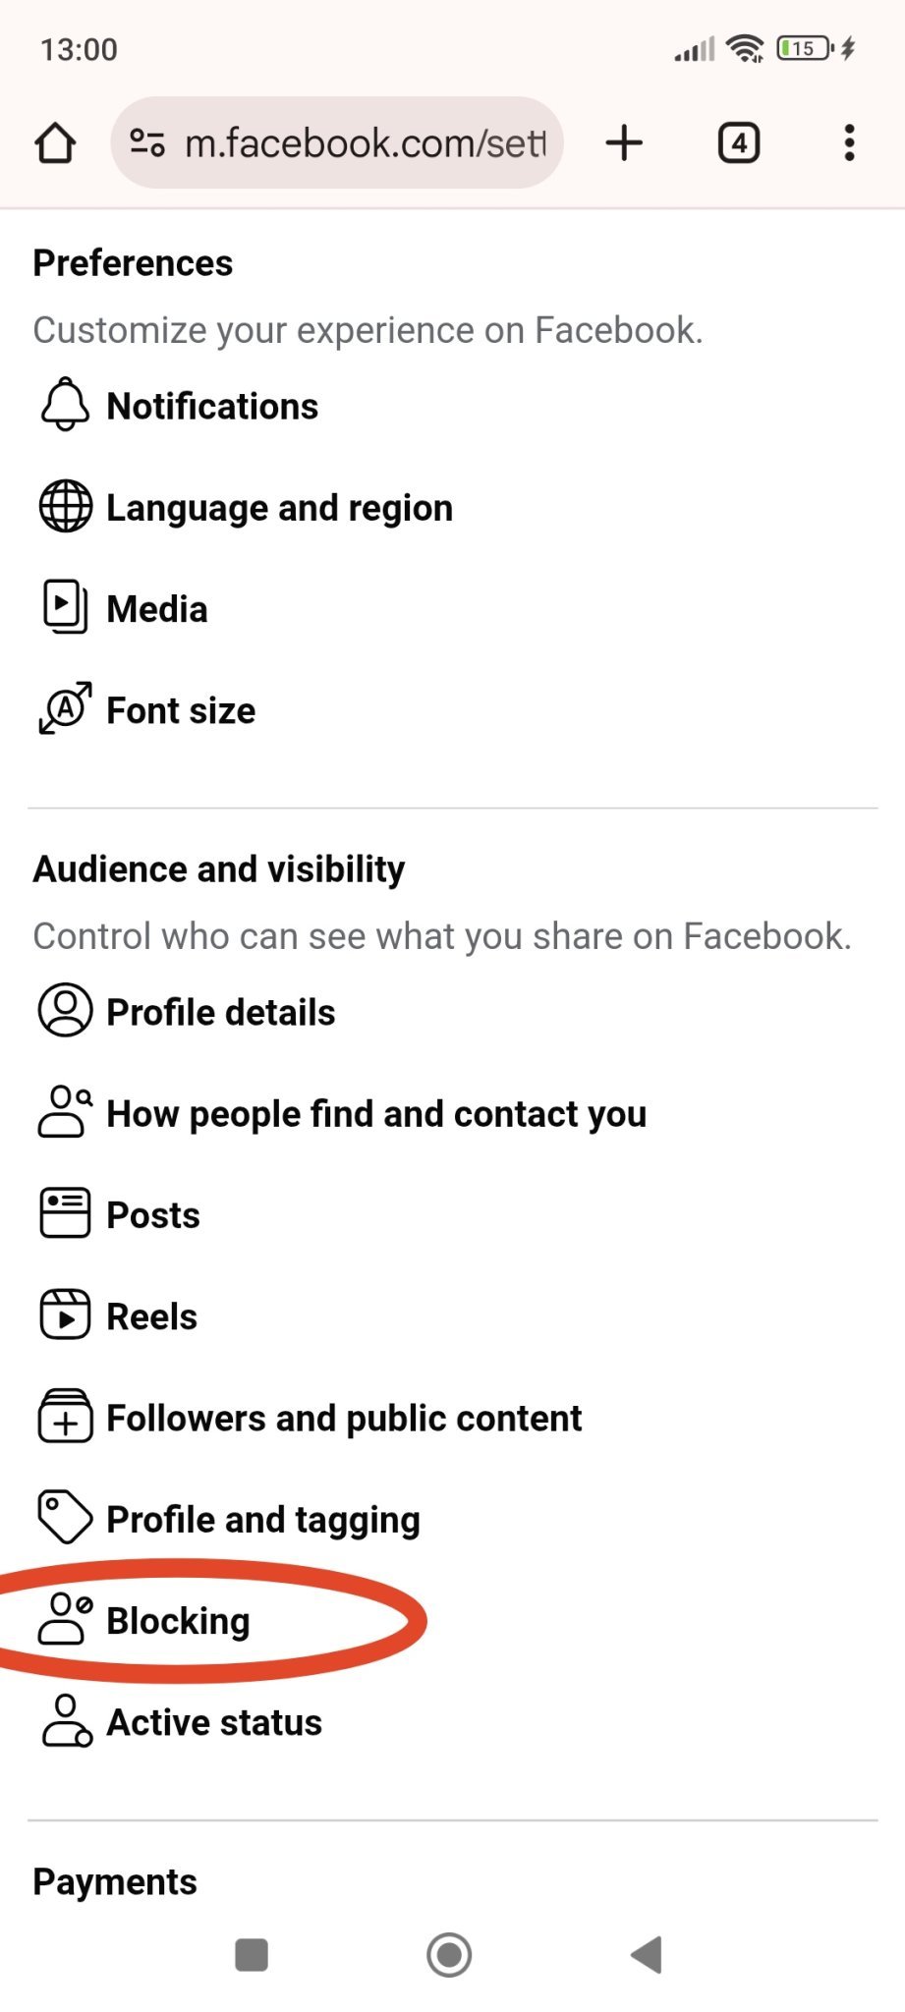Open How people find and contact you

point(376,1114)
